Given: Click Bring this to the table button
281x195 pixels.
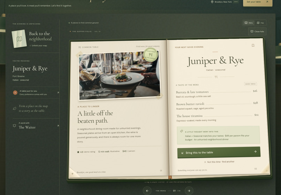Looking at the screenshot, I should click(219, 153).
